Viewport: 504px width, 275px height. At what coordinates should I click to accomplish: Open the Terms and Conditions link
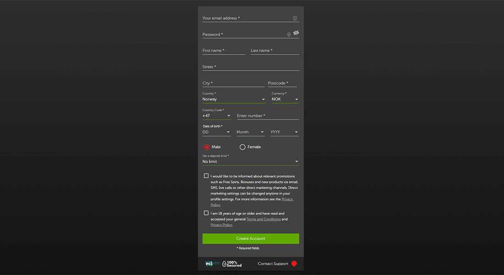263,219
